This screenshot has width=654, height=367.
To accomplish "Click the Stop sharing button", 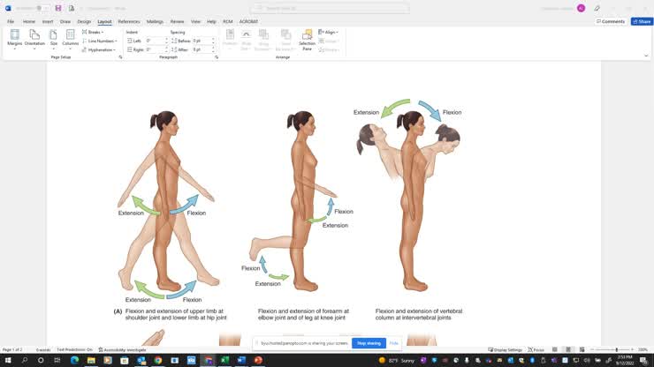I will 369,343.
